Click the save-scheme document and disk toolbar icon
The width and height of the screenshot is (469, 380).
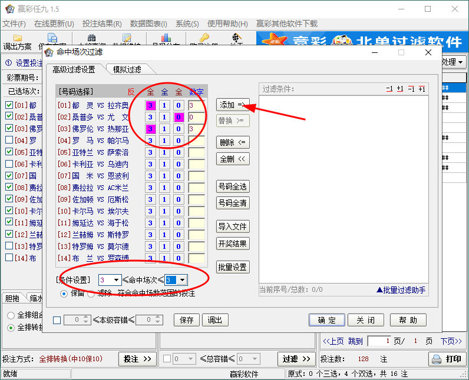tap(52, 38)
